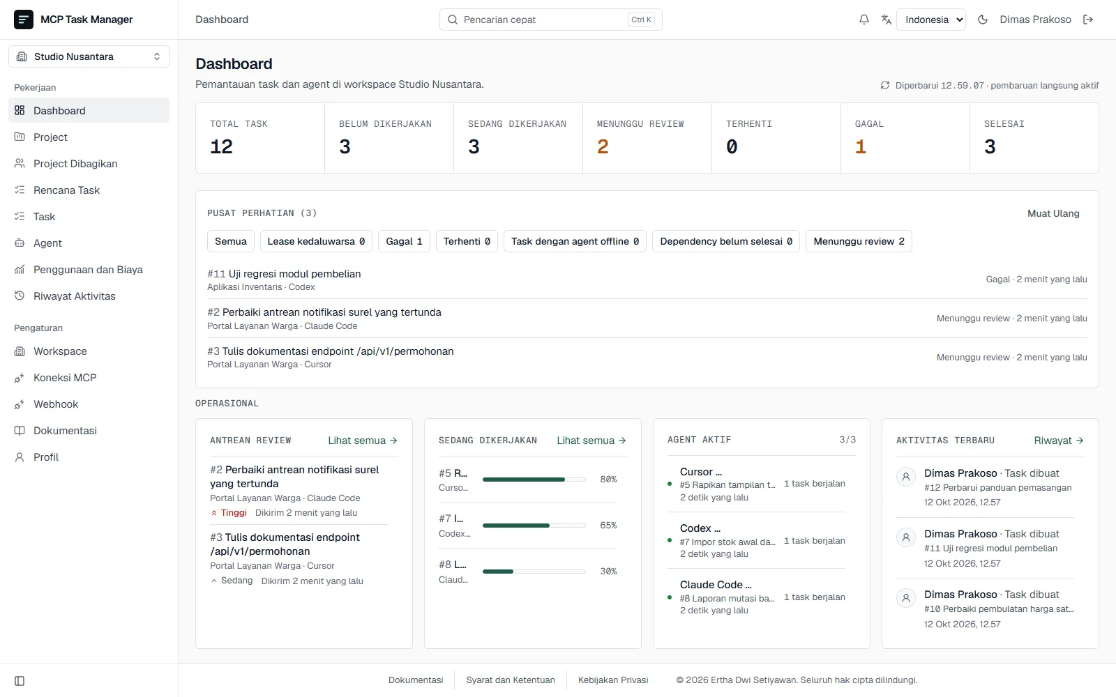Open task #11 Uji regresi modul pembelian row
Image resolution: width=1116 pixels, height=697 pixels.
click(x=647, y=279)
